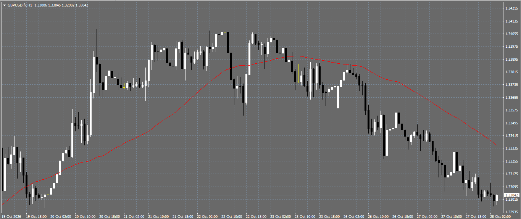Click the 23 Oct 10:00 time label

[x=305, y=216]
